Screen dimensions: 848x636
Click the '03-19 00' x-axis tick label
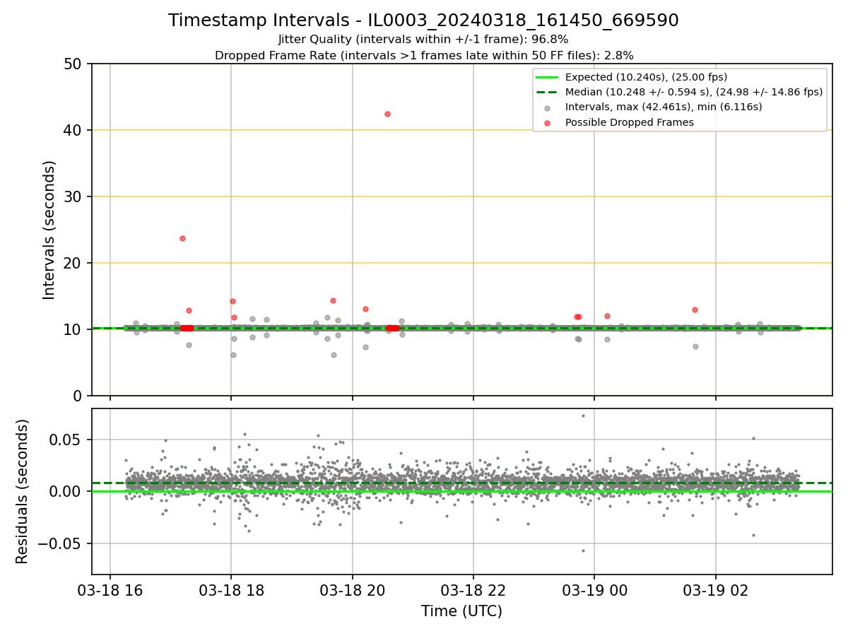point(594,590)
